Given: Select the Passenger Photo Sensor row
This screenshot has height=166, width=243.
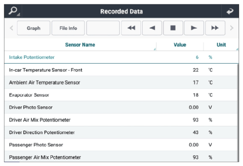Looking at the screenshot, I should 121,145.
